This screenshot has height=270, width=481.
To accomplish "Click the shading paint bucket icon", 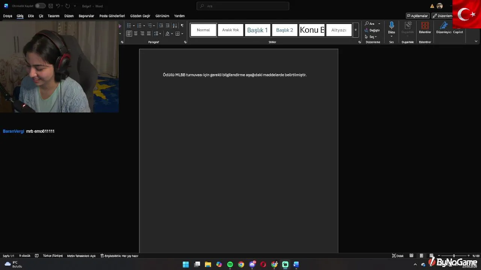I will tap(167, 33).
